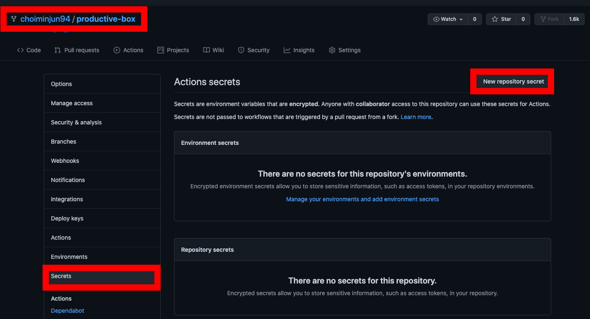Click the fork icon on Fork button
590x319 pixels.
[x=543, y=19]
